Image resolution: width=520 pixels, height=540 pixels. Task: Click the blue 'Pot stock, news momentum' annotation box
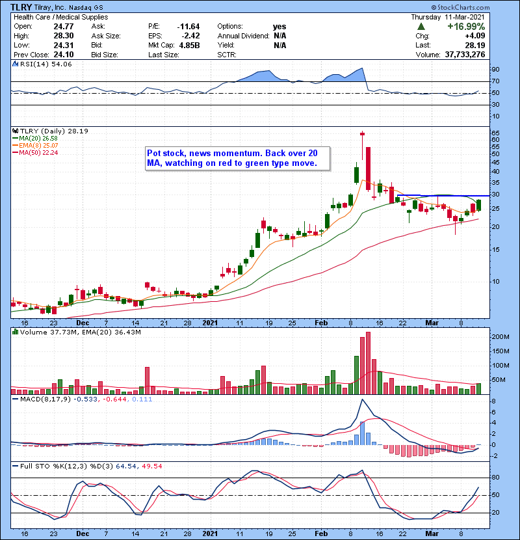238,158
